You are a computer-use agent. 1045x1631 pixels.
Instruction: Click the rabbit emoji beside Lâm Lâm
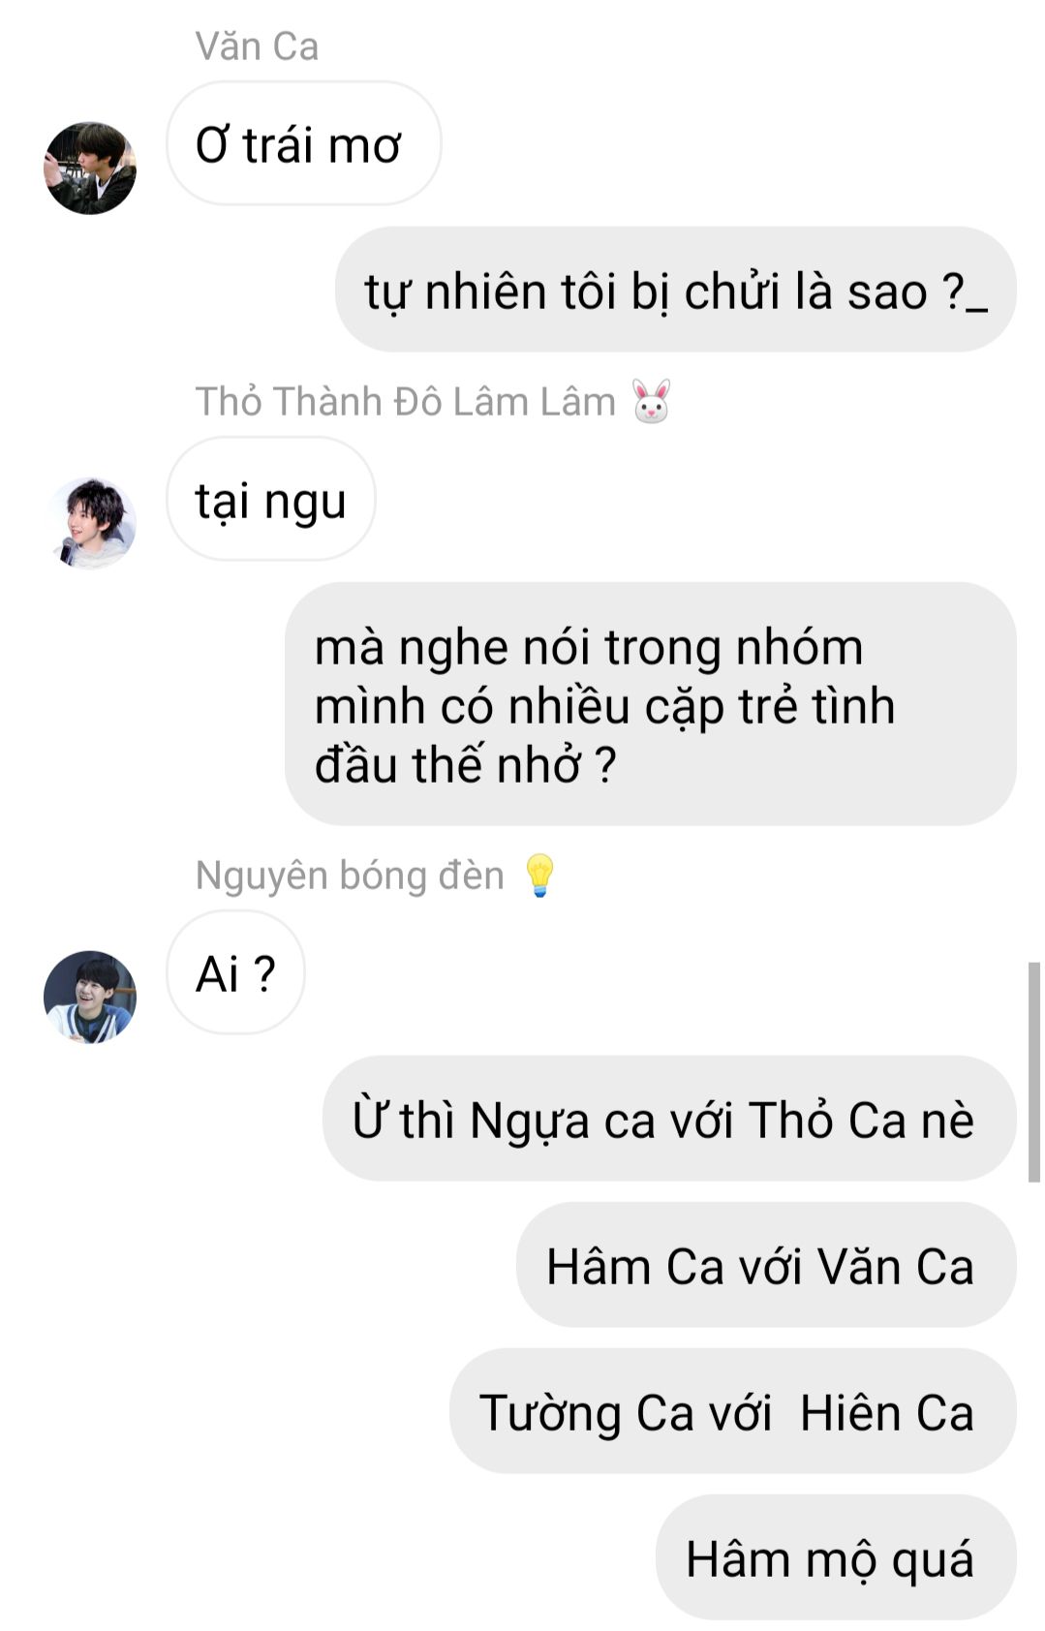pos(651,401)
